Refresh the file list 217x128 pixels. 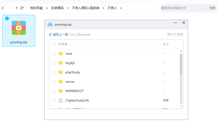coord(22,8)
